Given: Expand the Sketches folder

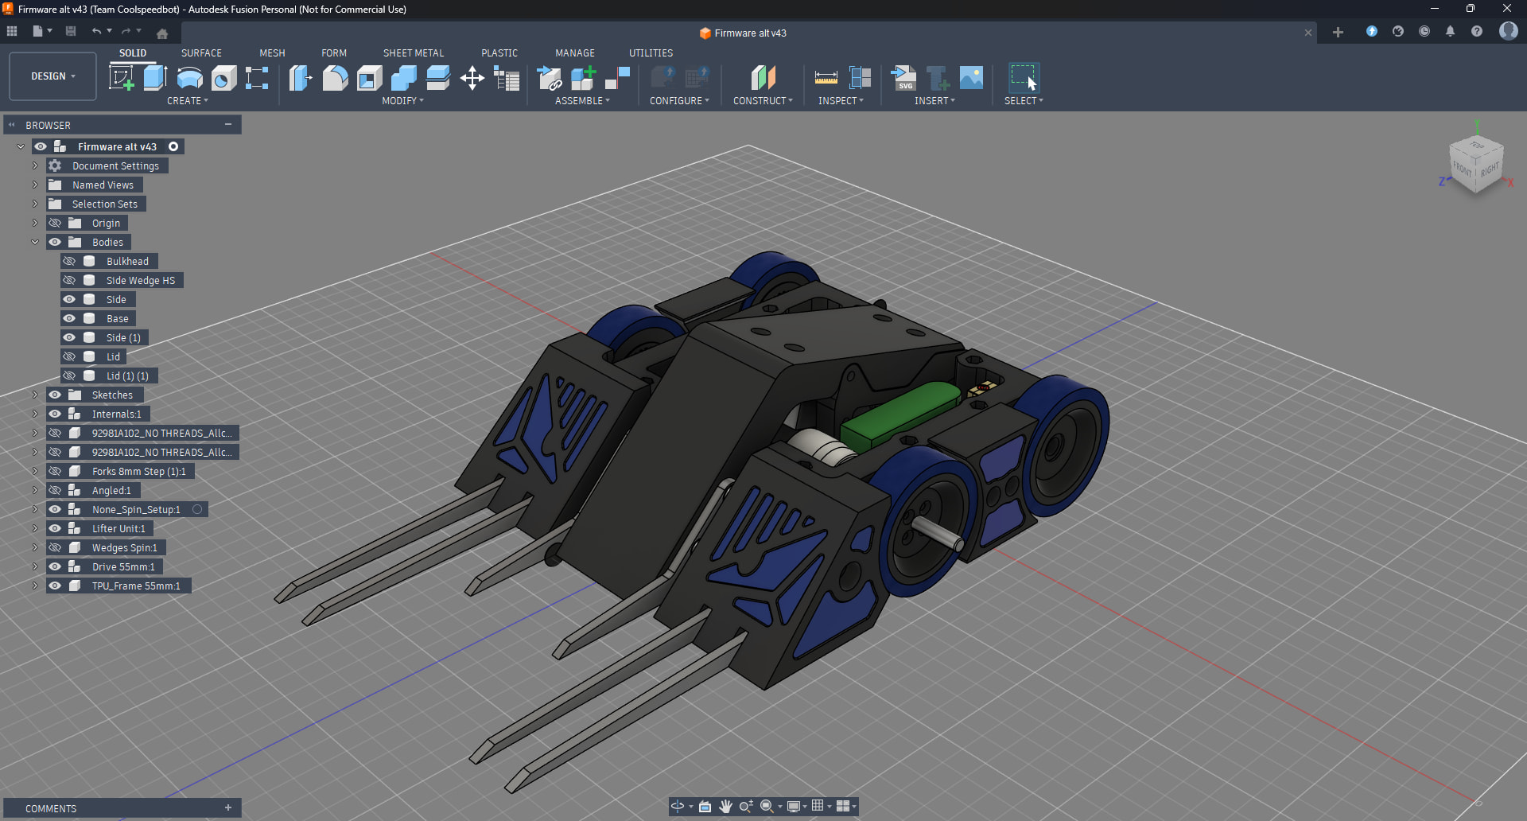Looking at the screenshot, I should coord(35,395).
